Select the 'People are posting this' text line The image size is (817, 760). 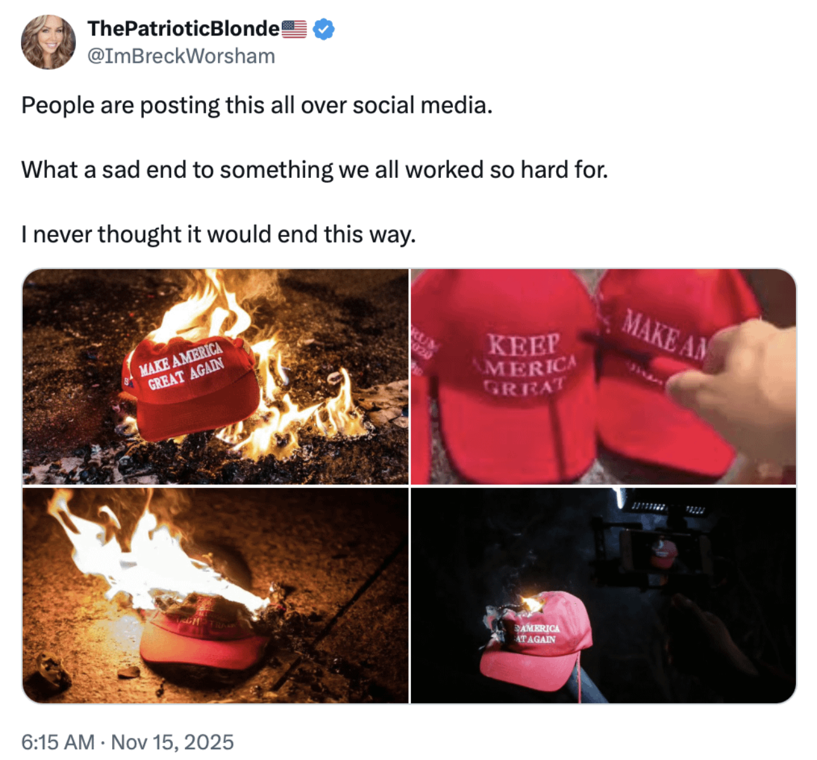pyautogui.click(x=256, y=105)
